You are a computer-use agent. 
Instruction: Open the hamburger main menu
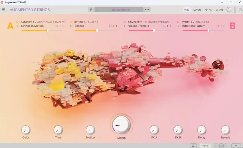click(x=4, y=10)
